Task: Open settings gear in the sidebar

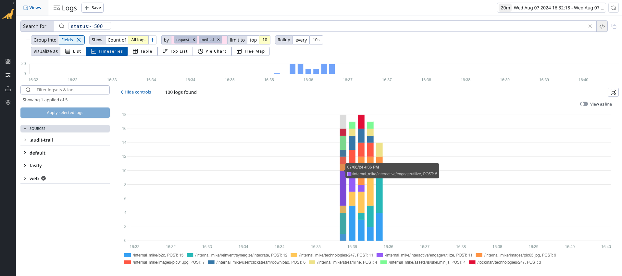Action: point(8,102)
